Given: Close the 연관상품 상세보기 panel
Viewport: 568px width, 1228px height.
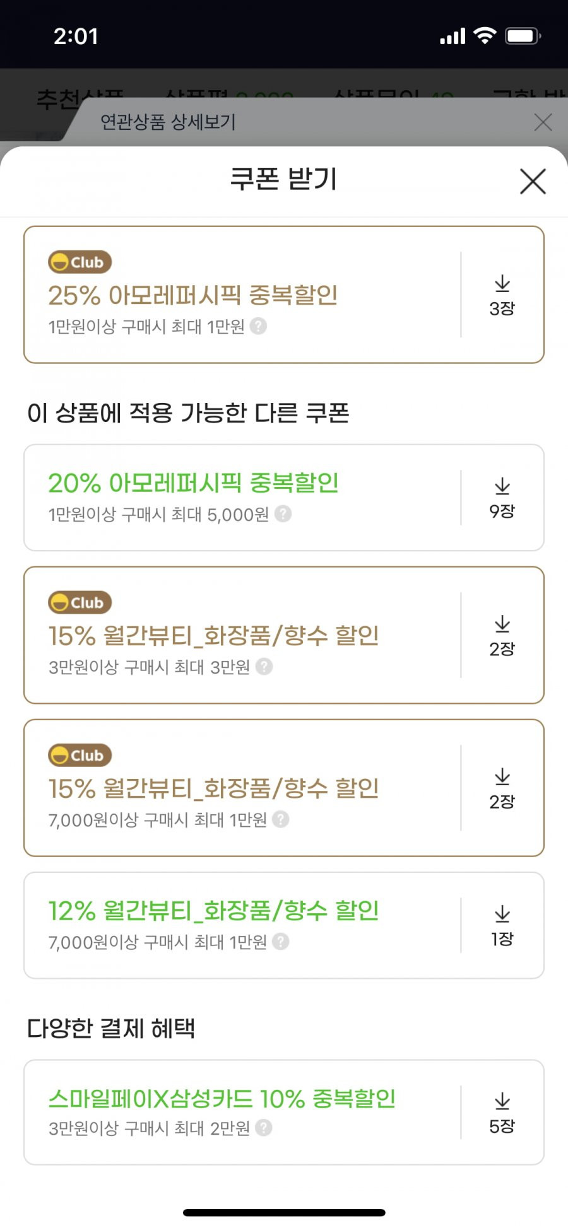Looking at the screenshot, I should (x=543, y=122).
